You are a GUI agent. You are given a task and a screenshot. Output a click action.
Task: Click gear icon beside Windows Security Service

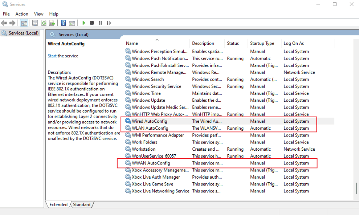pyautogui.click(x=128, y=86)
